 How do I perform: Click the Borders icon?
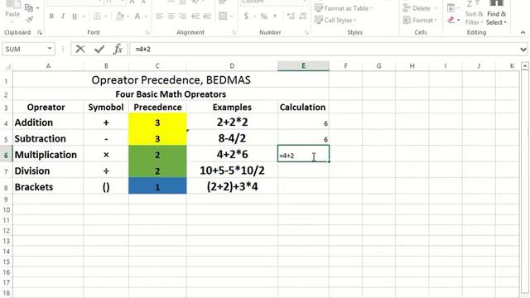click(x=97, y=17)
